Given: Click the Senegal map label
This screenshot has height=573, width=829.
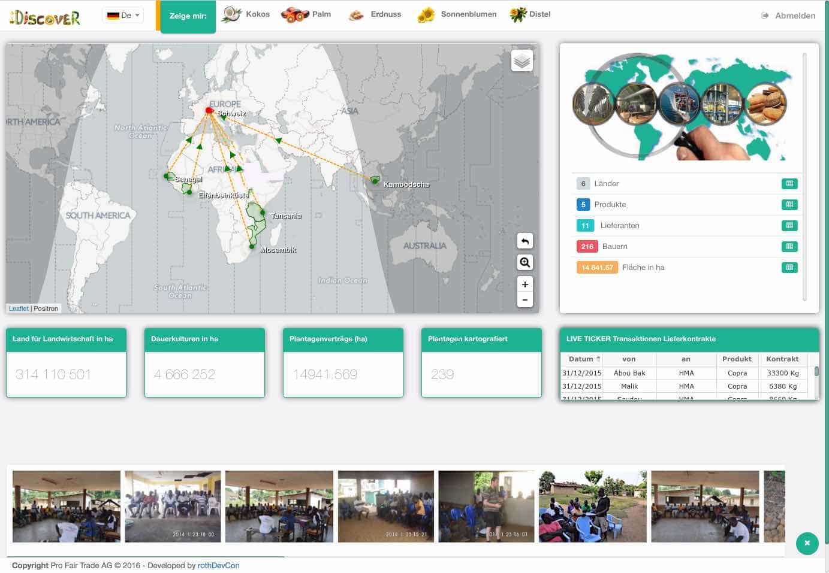Looking at the screenshot, I should [189, 179].
